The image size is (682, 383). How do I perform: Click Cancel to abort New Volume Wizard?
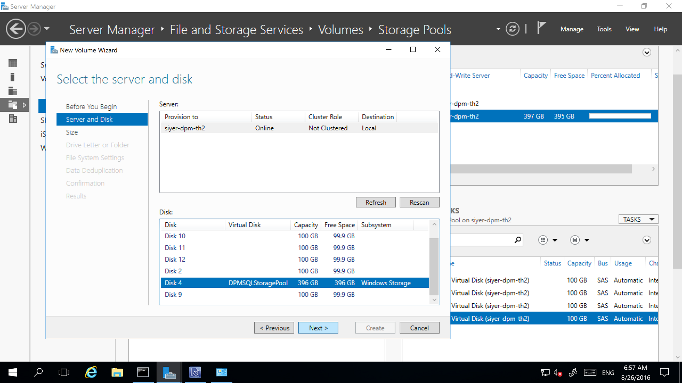[419, 328]
